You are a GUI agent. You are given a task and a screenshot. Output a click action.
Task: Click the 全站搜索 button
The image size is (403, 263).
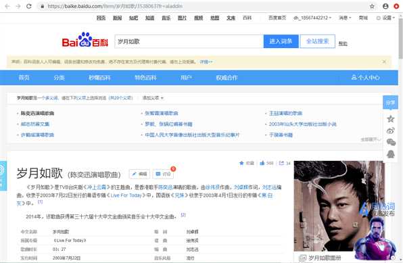click(318, 41)
